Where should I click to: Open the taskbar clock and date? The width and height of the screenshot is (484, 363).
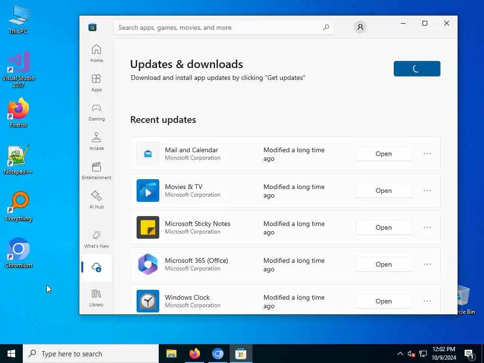(443, 354)
